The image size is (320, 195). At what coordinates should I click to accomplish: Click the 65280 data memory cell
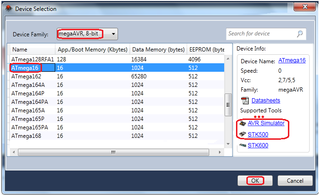pos(139,76)
